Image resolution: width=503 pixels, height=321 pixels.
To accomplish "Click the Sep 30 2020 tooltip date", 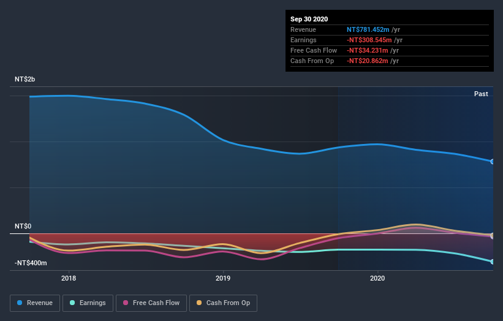I will [x=309, y=19].
